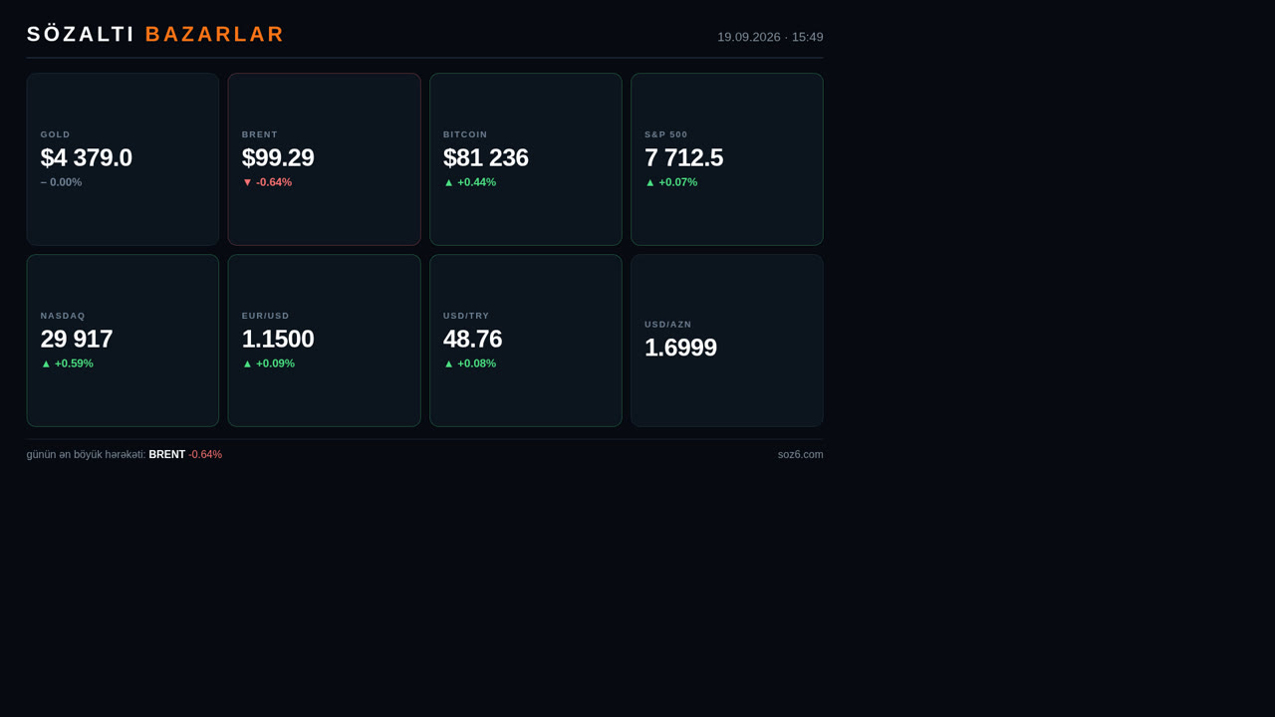Screen dimensions: 1275x717
Task: Click gold's 0.00% change indicator
Action: click(x=61, y=182)
